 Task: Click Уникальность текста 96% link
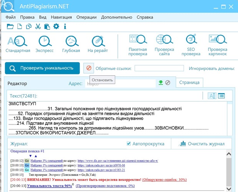point(50,186)
